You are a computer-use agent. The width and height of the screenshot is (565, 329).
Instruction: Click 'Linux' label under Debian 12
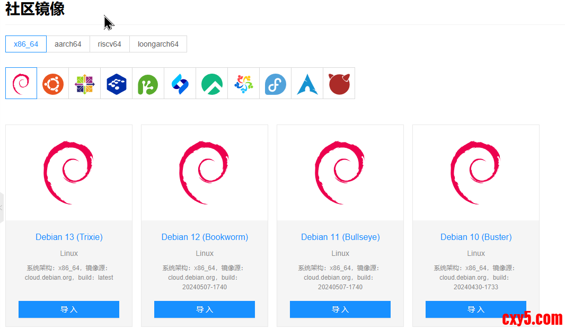pos(205,253)
